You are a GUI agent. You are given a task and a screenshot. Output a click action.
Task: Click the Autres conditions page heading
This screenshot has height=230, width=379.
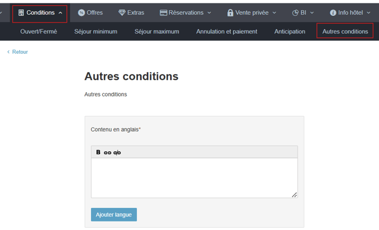click(131, 76)
